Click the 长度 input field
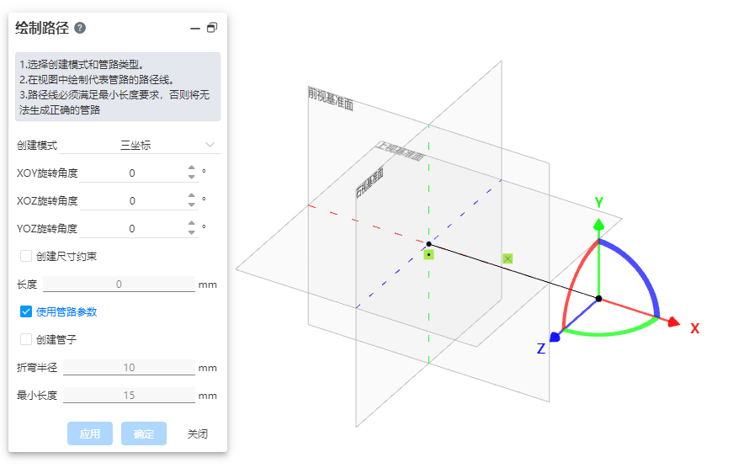 coord(119,285)
